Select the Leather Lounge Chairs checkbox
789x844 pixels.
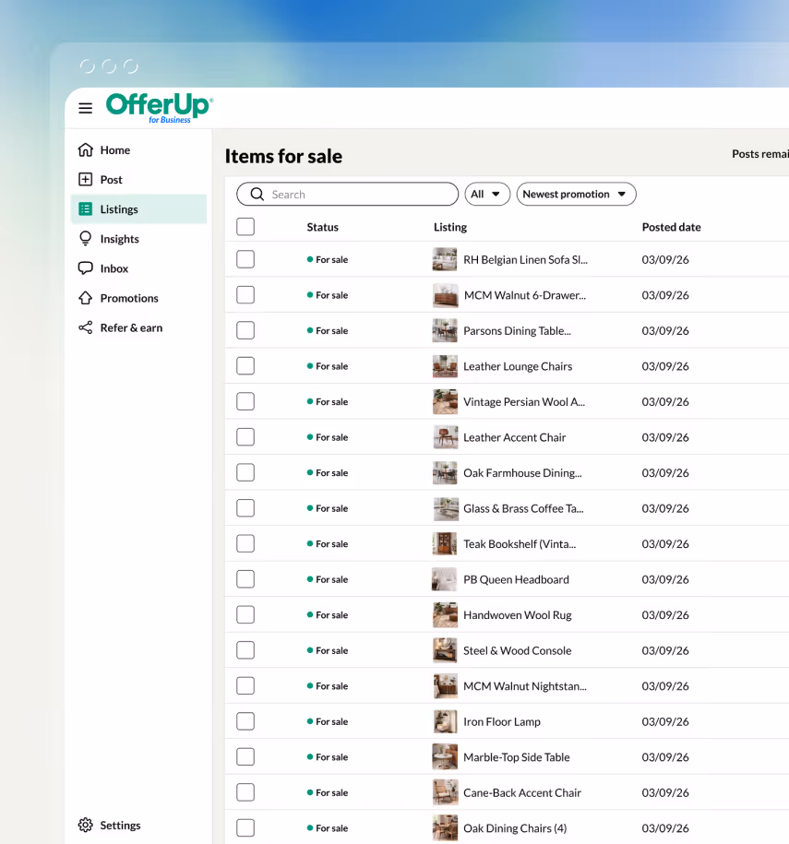click(x=245, y=366)
